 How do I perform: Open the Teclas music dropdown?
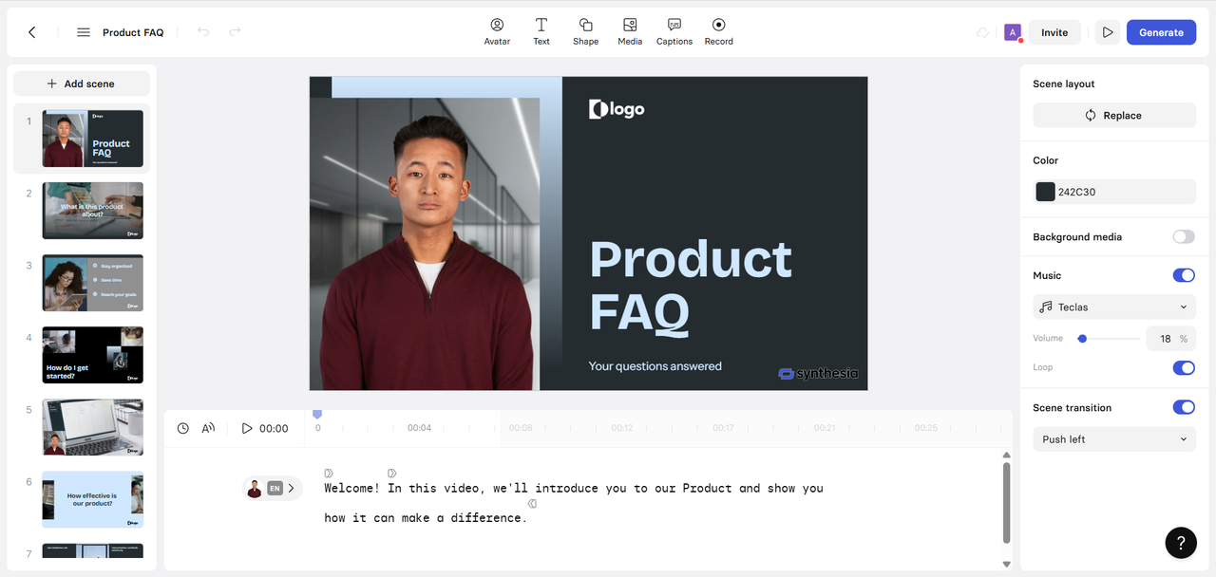[1114, 307]
